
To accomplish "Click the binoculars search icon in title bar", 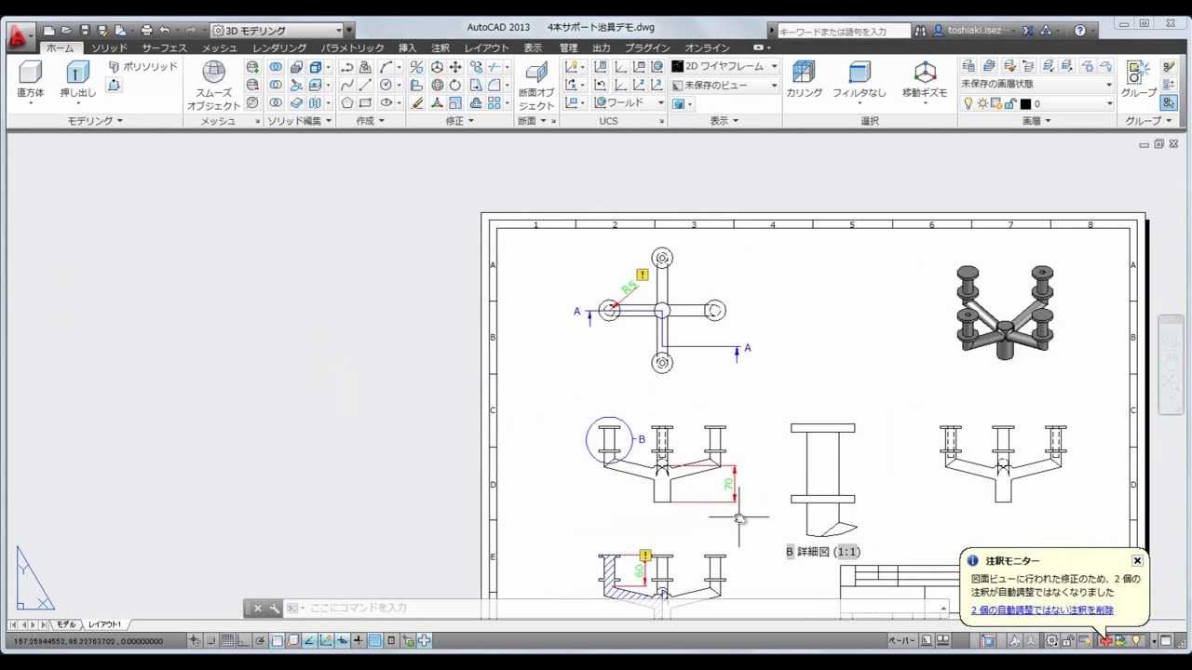I will coord(920,31).
